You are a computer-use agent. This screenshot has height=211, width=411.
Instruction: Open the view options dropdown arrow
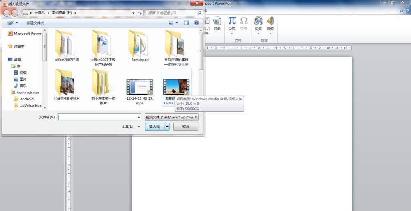[177, 23]
